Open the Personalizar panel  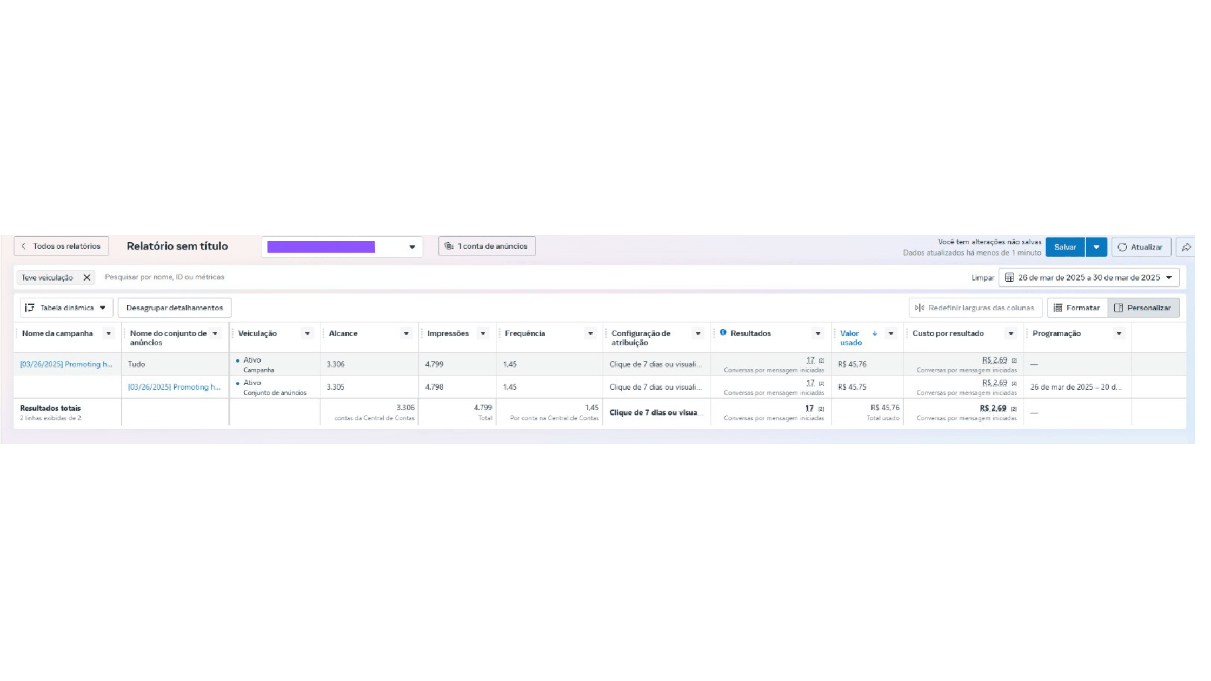pos(1143,308)
